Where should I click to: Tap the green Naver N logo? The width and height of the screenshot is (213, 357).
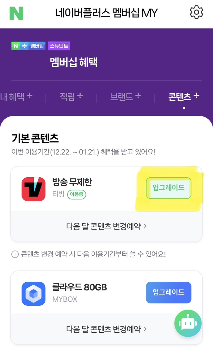pyautogui.click(x=16, y=13)
